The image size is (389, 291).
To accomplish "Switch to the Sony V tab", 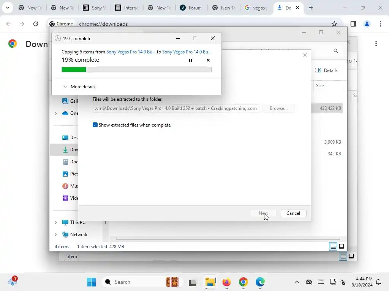I will click(x=94, y=8).
